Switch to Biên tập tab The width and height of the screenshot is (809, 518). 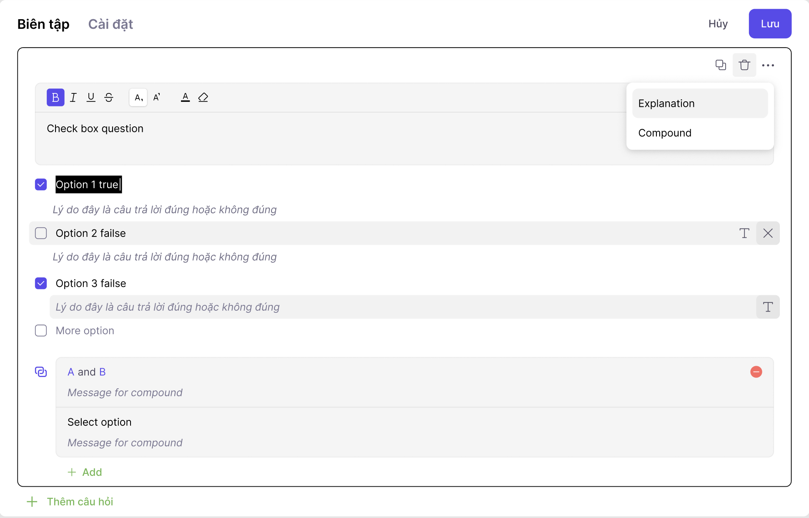point(43,24)
